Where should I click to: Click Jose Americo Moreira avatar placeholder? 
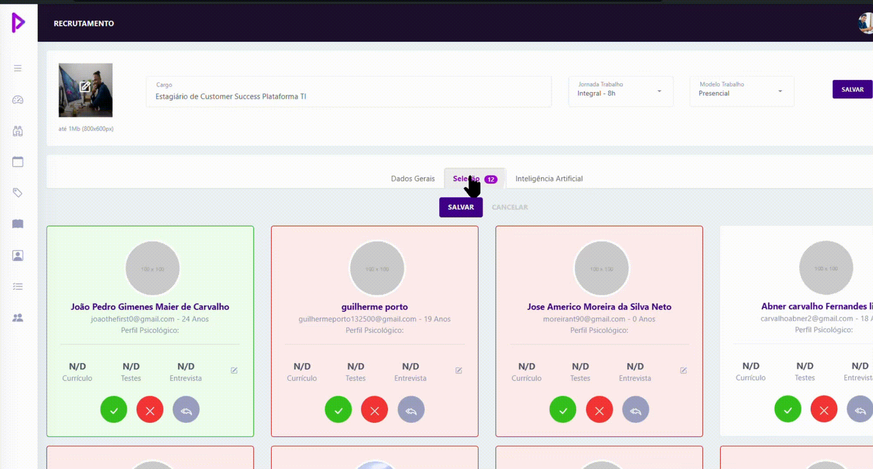point(602,268)
